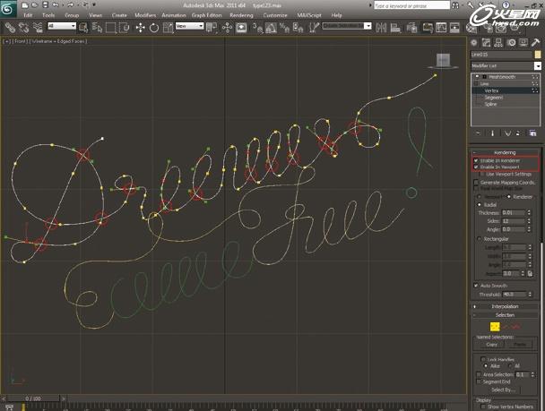545x411 pixels.
Task: Click the New Scene icon in quick access bar
Action: [x=25, y=5]
